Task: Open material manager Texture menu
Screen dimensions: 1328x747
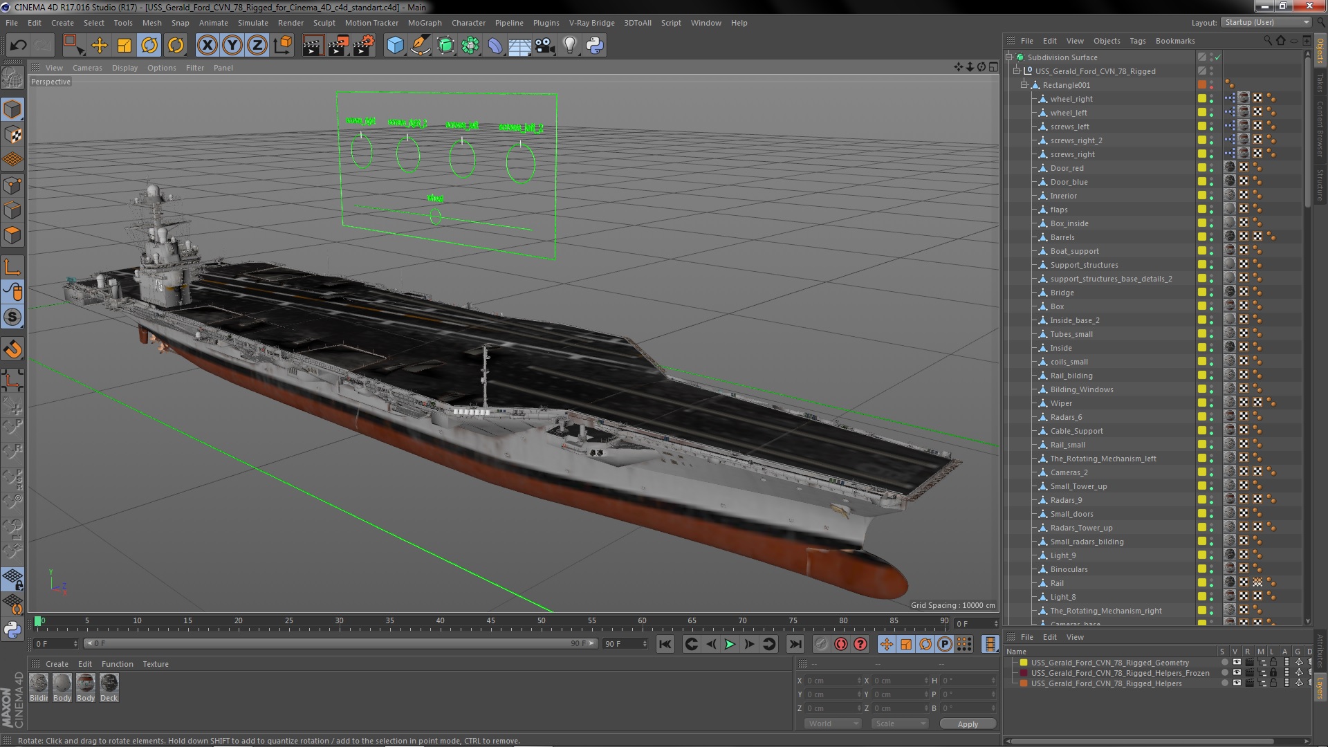Action: click(x=156, y=664)
